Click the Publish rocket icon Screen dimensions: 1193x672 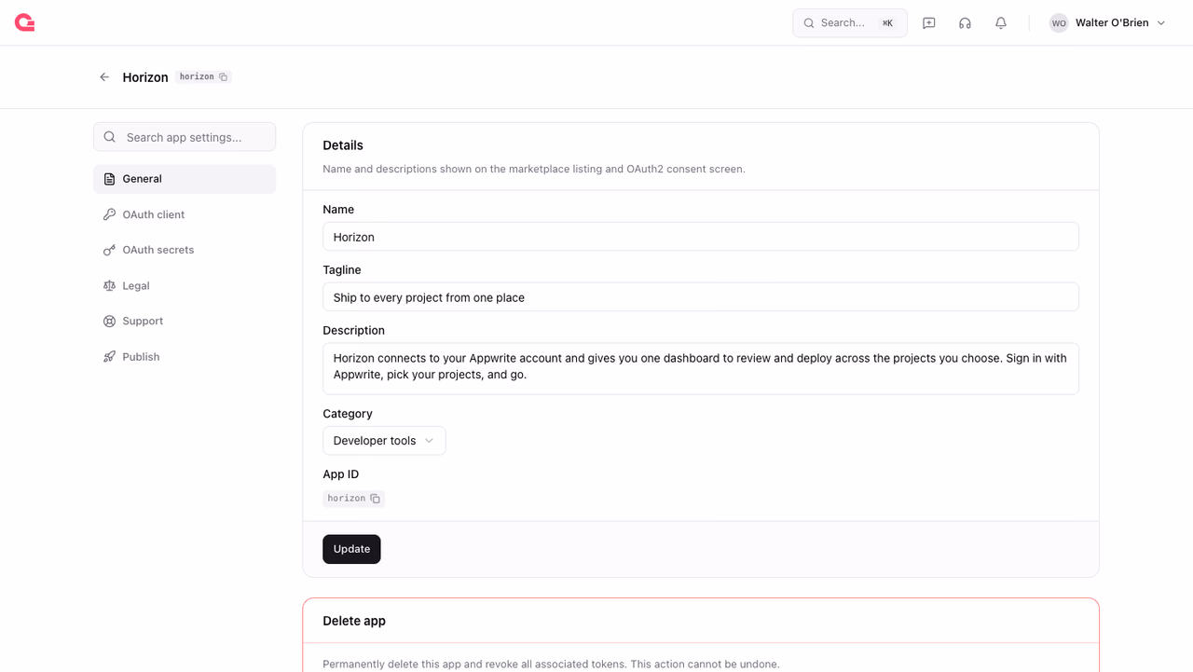click(x=110, y=357)
